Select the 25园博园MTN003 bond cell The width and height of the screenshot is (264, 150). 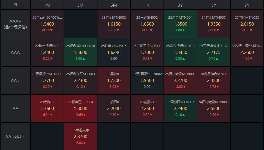tap(180, 108)
